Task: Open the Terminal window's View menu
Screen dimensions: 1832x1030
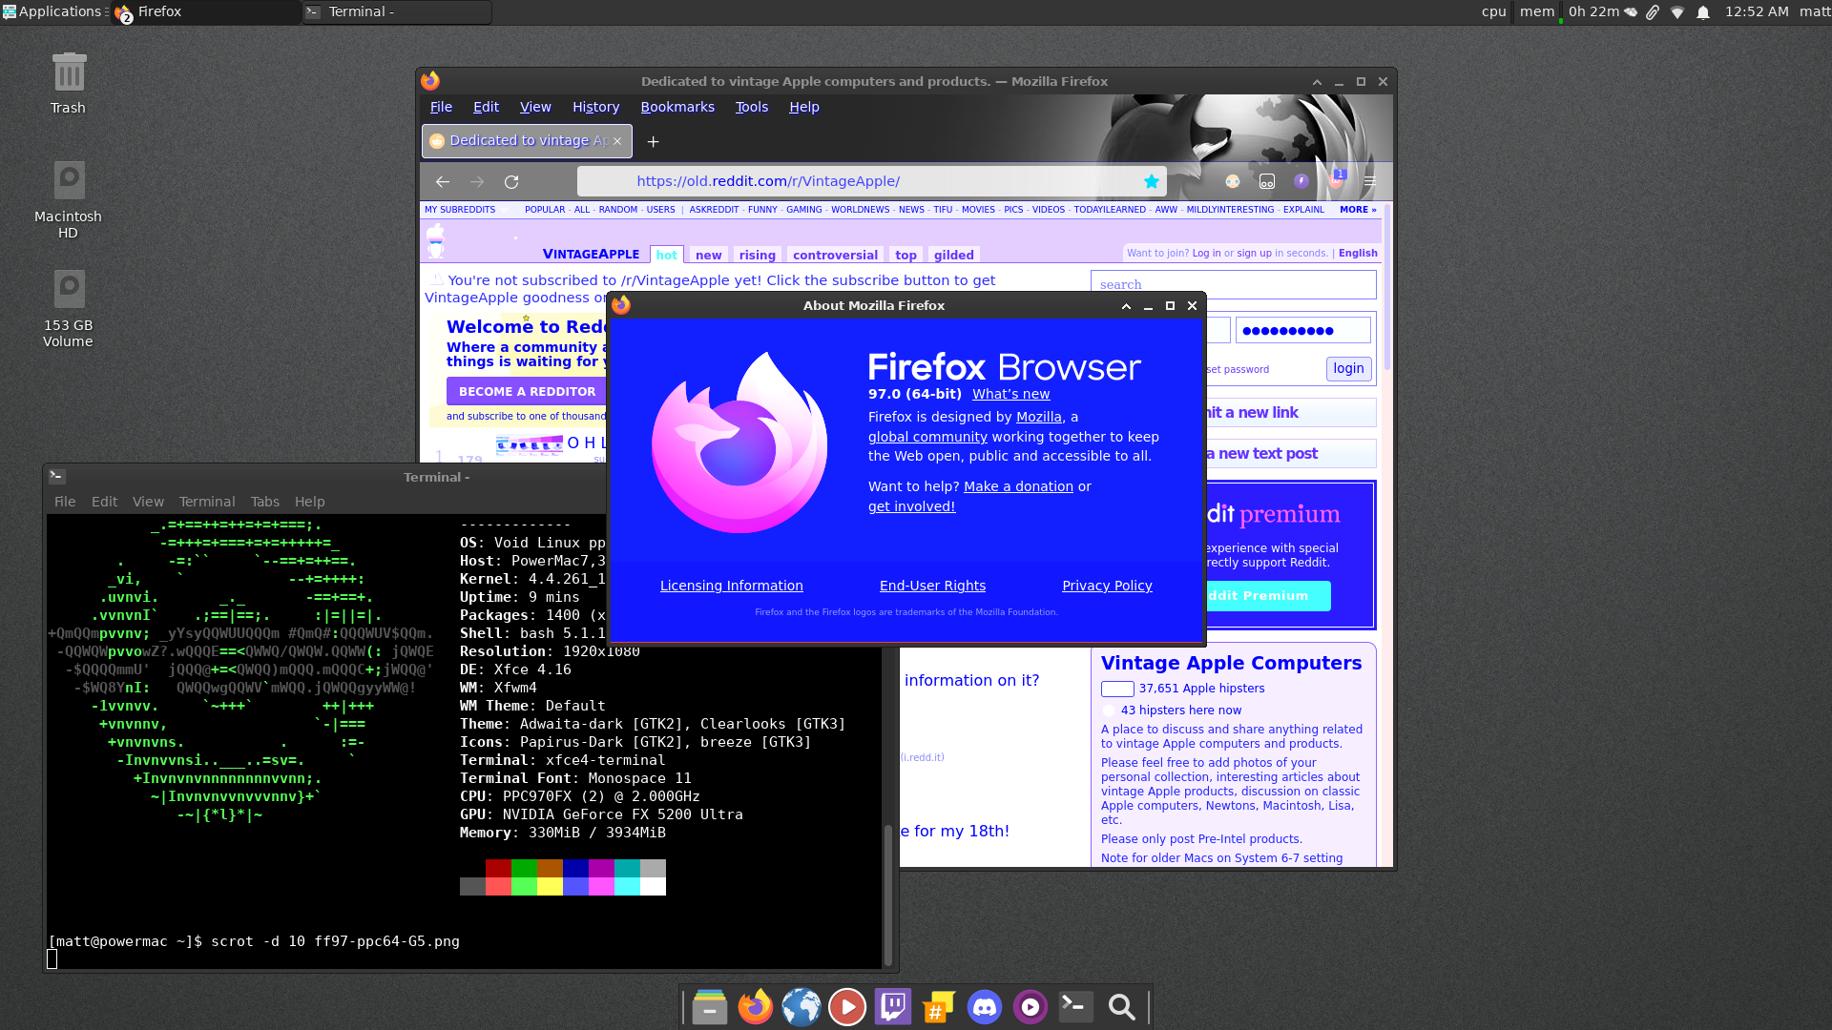Action: click(148, 502)
